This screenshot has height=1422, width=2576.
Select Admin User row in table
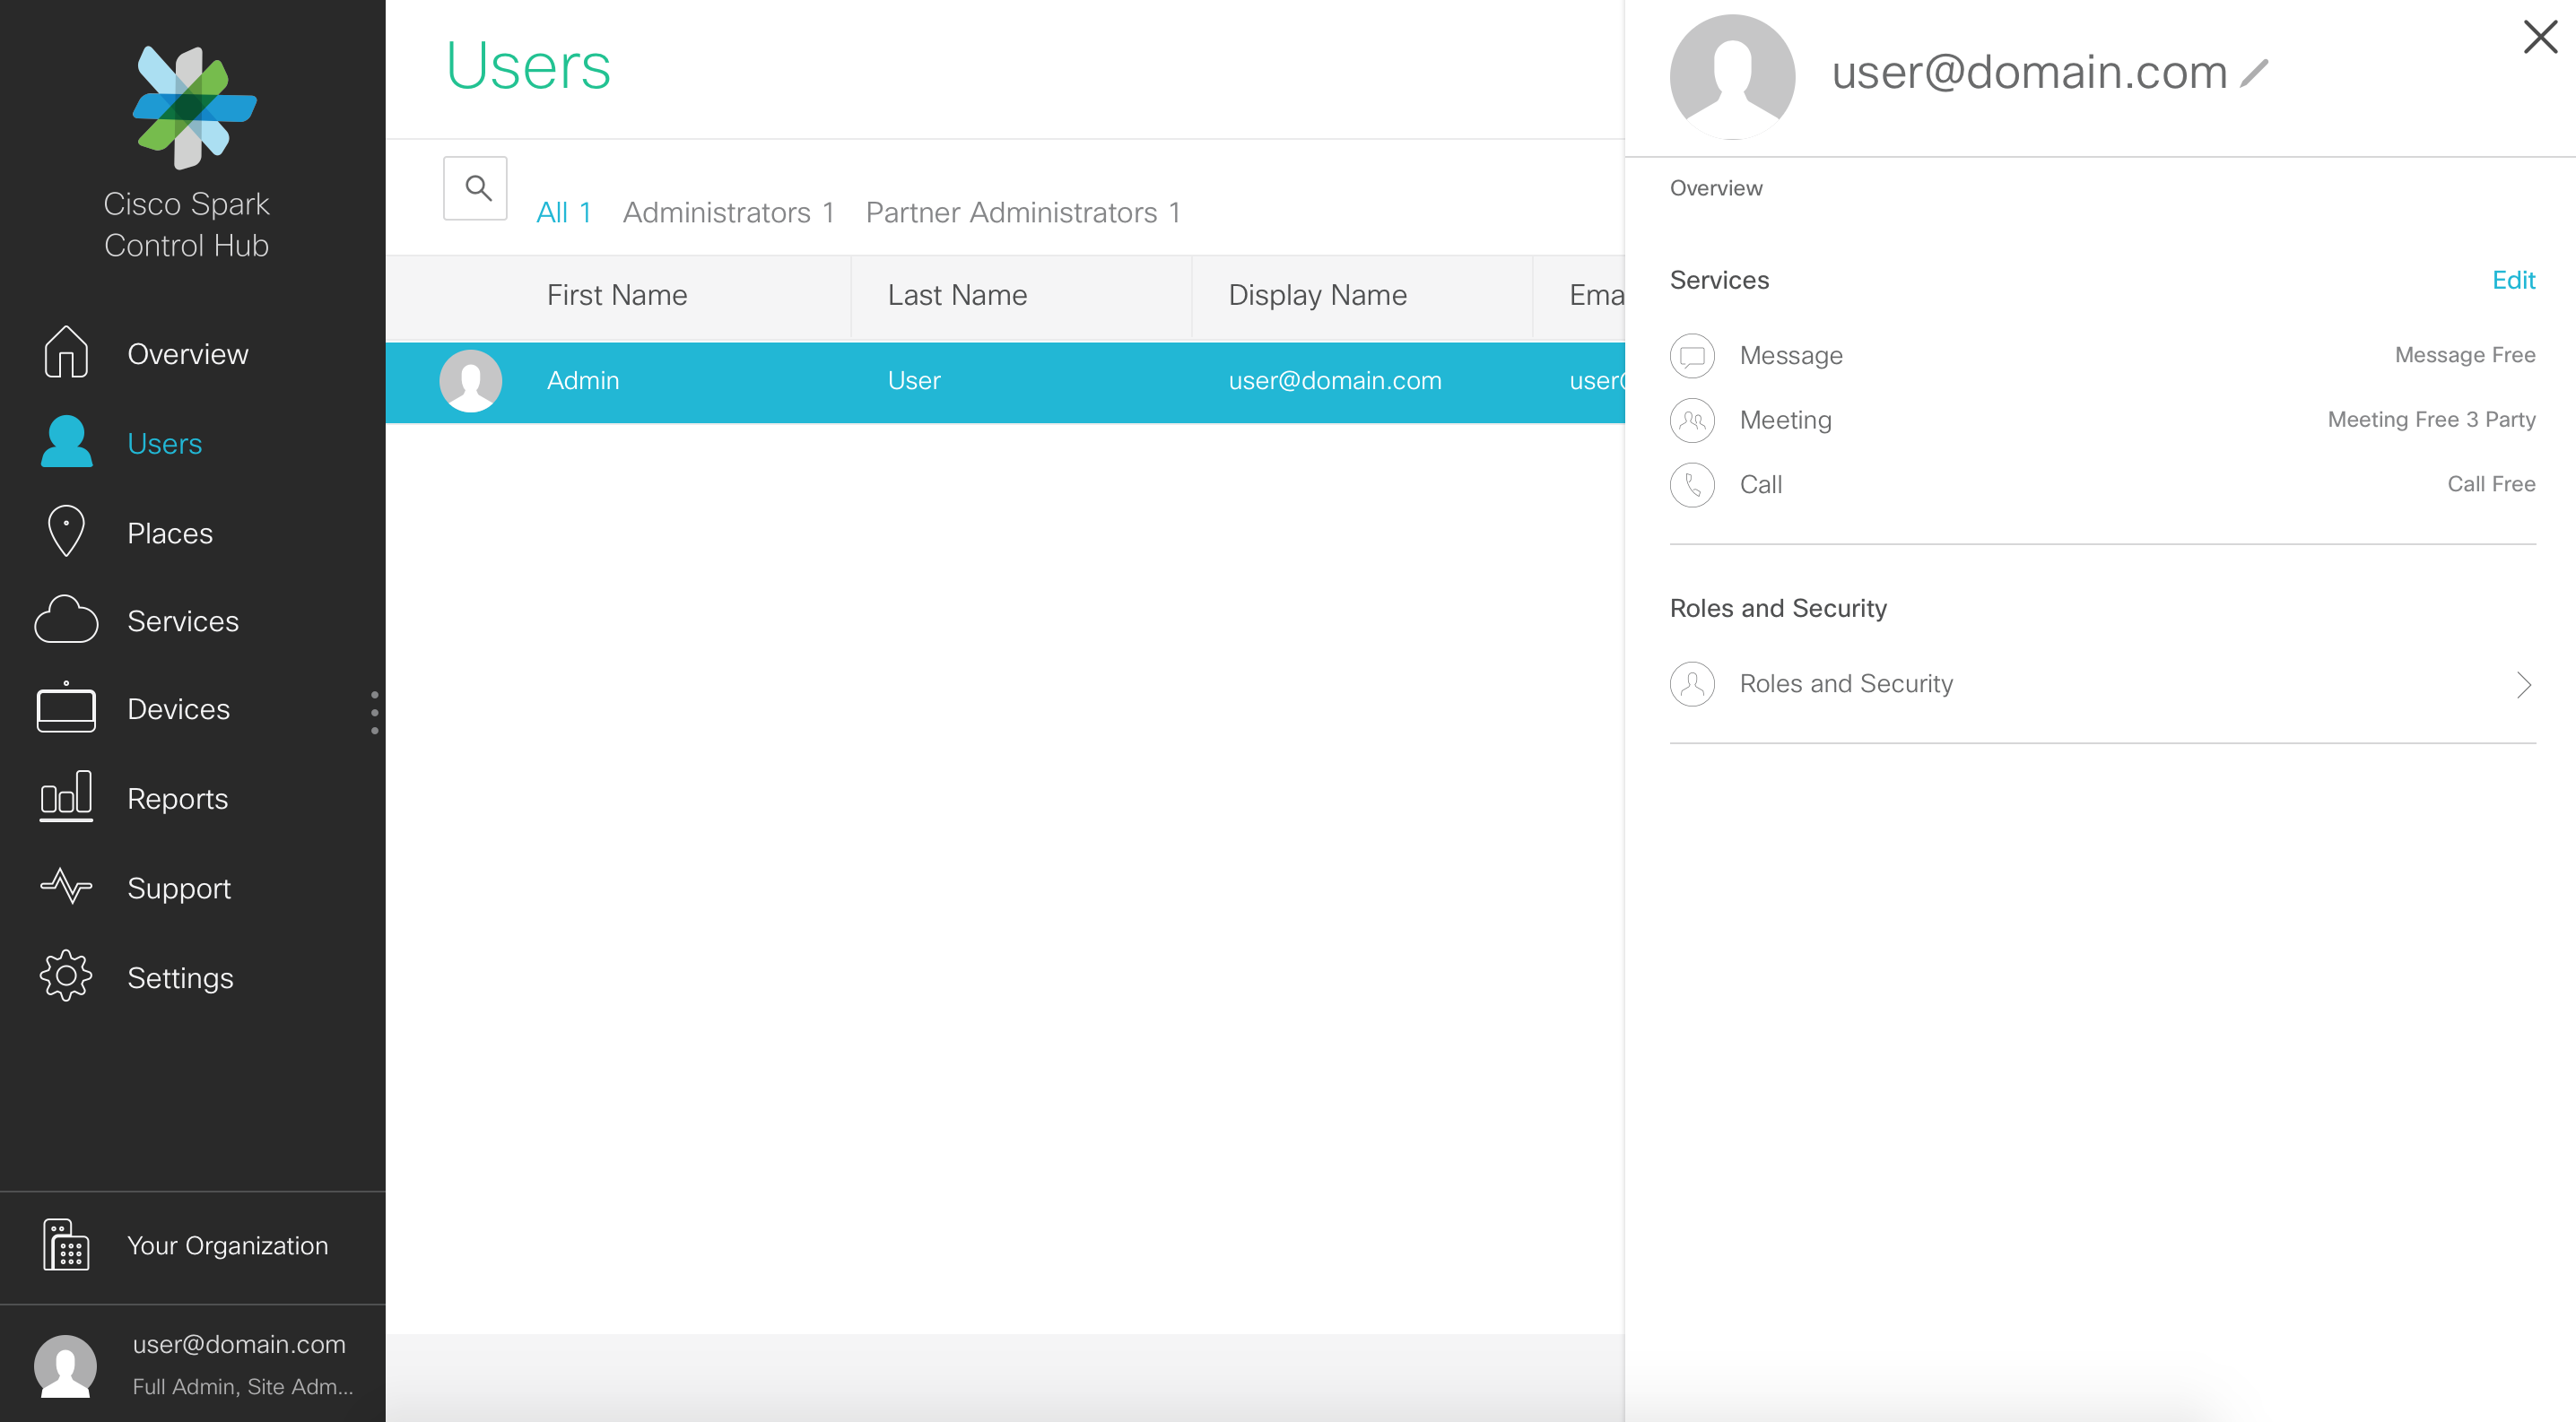pos(1009,382)
